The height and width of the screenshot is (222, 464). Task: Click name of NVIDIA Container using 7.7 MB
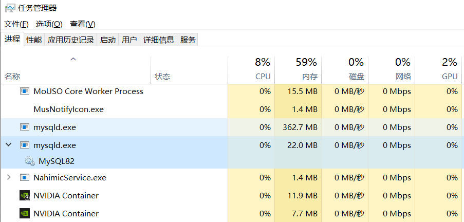tap(66, 213)
